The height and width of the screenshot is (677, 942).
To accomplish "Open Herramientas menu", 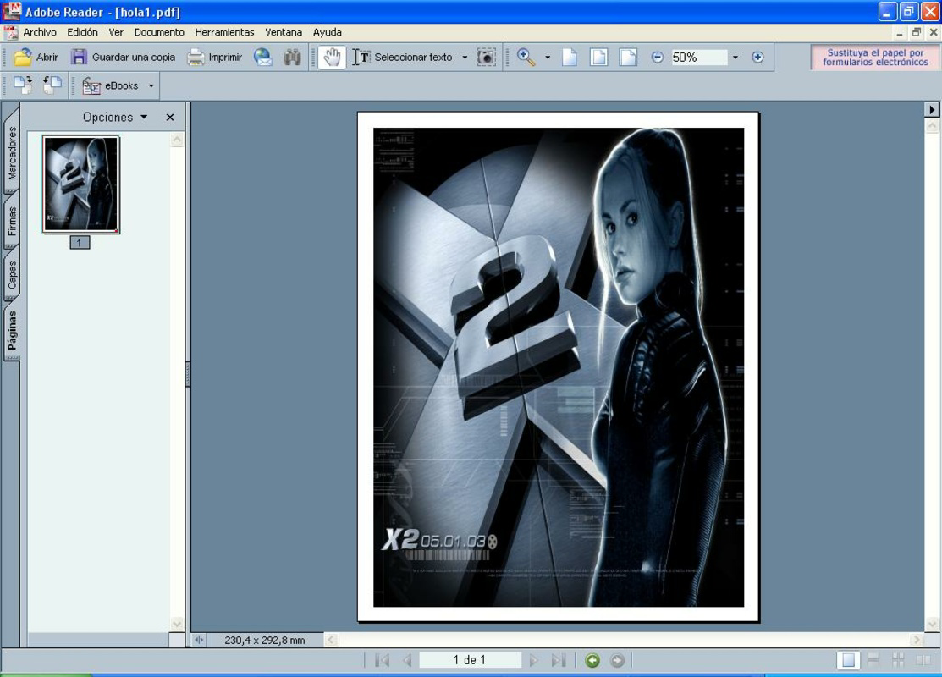I will tap(224, 32).
